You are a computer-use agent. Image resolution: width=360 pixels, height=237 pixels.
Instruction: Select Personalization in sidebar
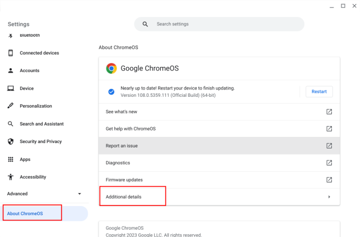point(36,106)
